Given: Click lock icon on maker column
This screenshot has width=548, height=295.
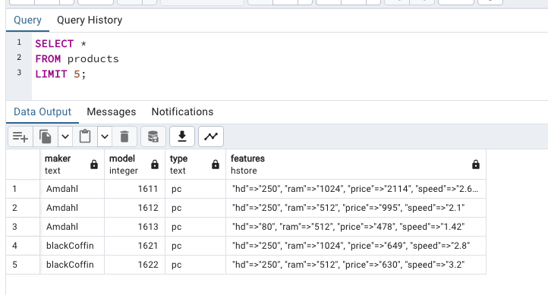Looking at the screenshot, I should [94, 165].
